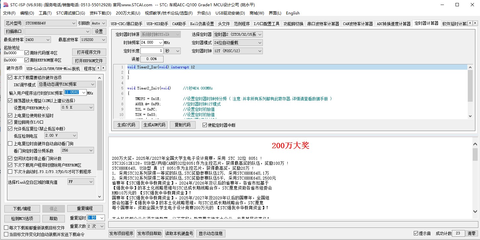
Task: Toggle 允许低压复位 checkbox
Action: tap(10, 128)
